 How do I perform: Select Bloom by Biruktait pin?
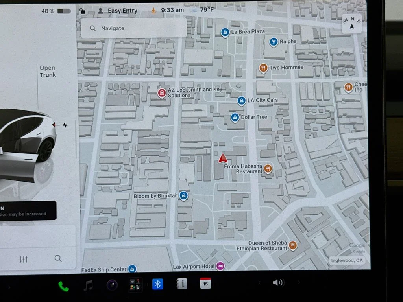pos(183,196)
